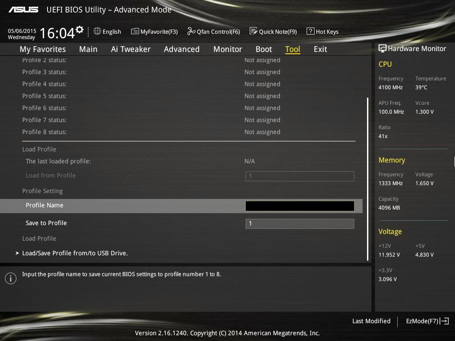
Task: Select the Save to Profile row label
Action: click(x=46, y=223)
